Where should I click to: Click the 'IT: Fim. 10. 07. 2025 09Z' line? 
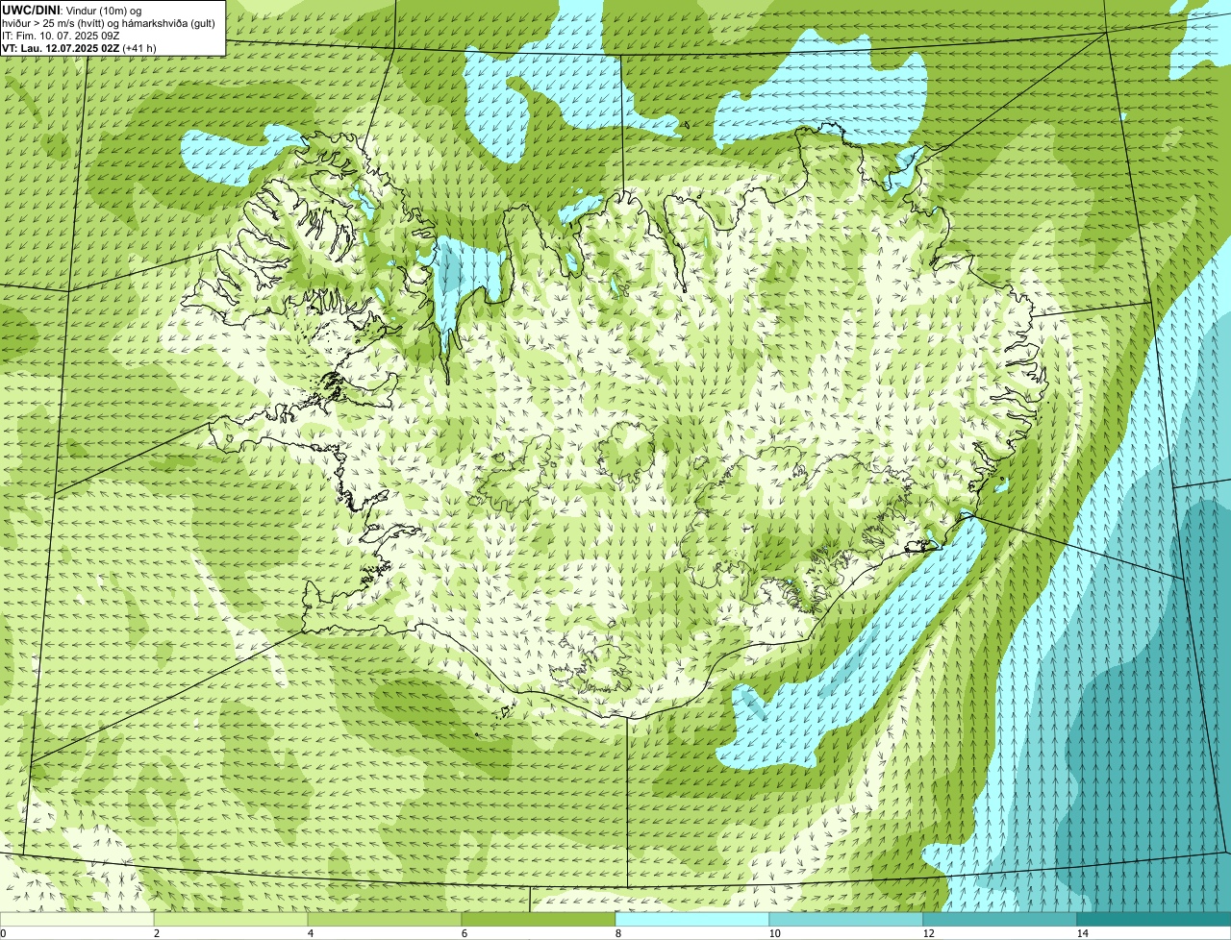pos(61,36)
